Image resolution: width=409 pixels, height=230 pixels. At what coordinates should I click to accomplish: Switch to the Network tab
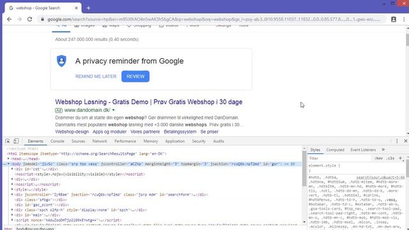pyautogui.click(x=100, y=141)
